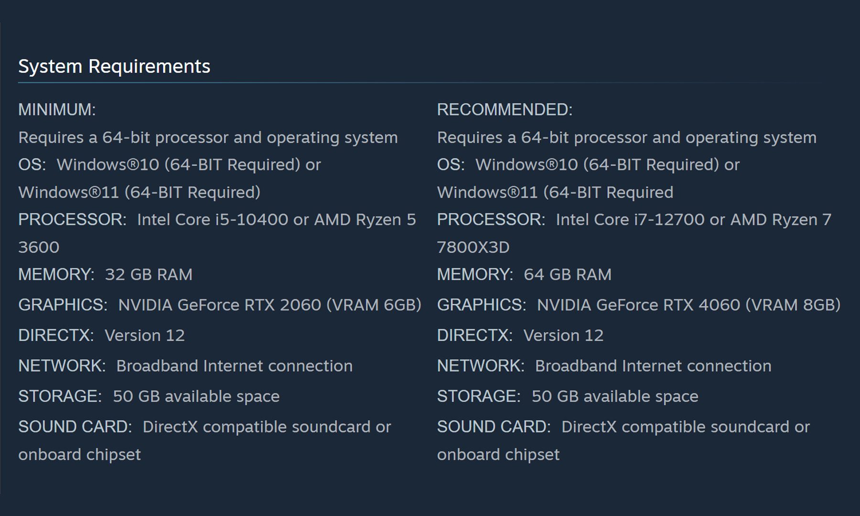Viewport: 860px width, 516px height.
Task: Click recommended OS Windows®10 text
Action: [608, 165]
